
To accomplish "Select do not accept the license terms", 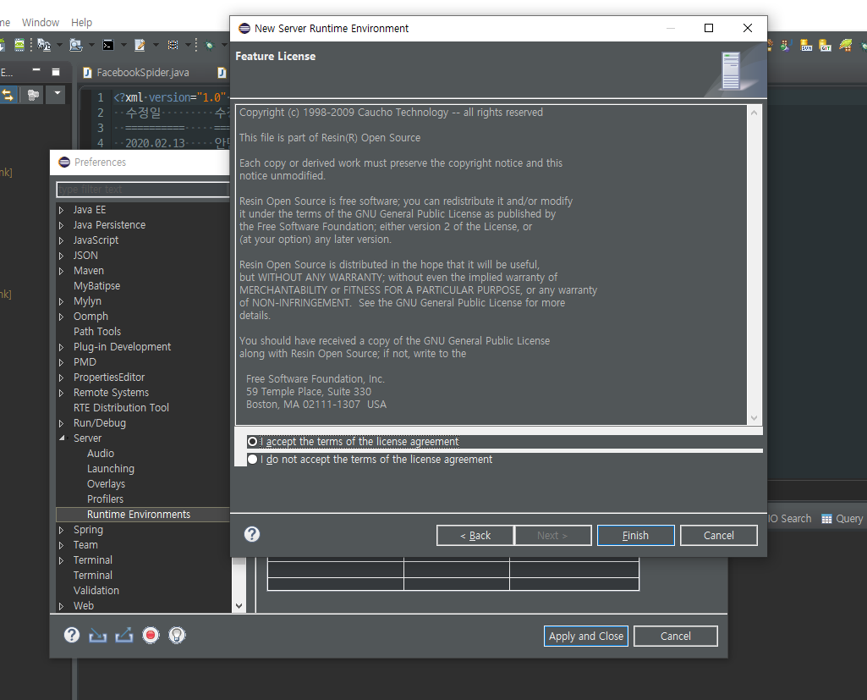I will pyautogui.click(x=253, y=460).
